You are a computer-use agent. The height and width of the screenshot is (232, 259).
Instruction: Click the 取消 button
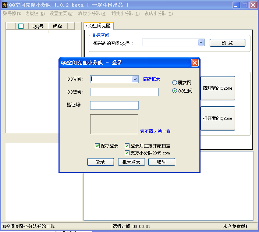pyautogui.click(x=161, y=162)
